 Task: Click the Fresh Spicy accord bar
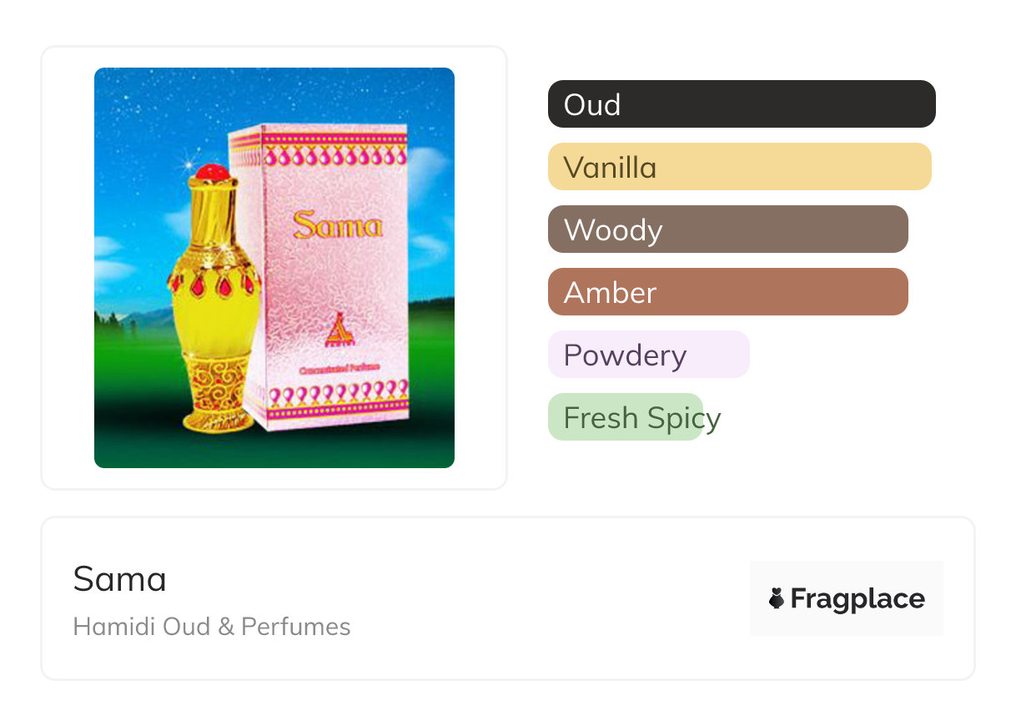point(626,417)
